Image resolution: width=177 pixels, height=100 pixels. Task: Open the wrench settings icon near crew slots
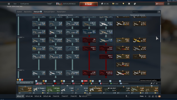(151, 83)
